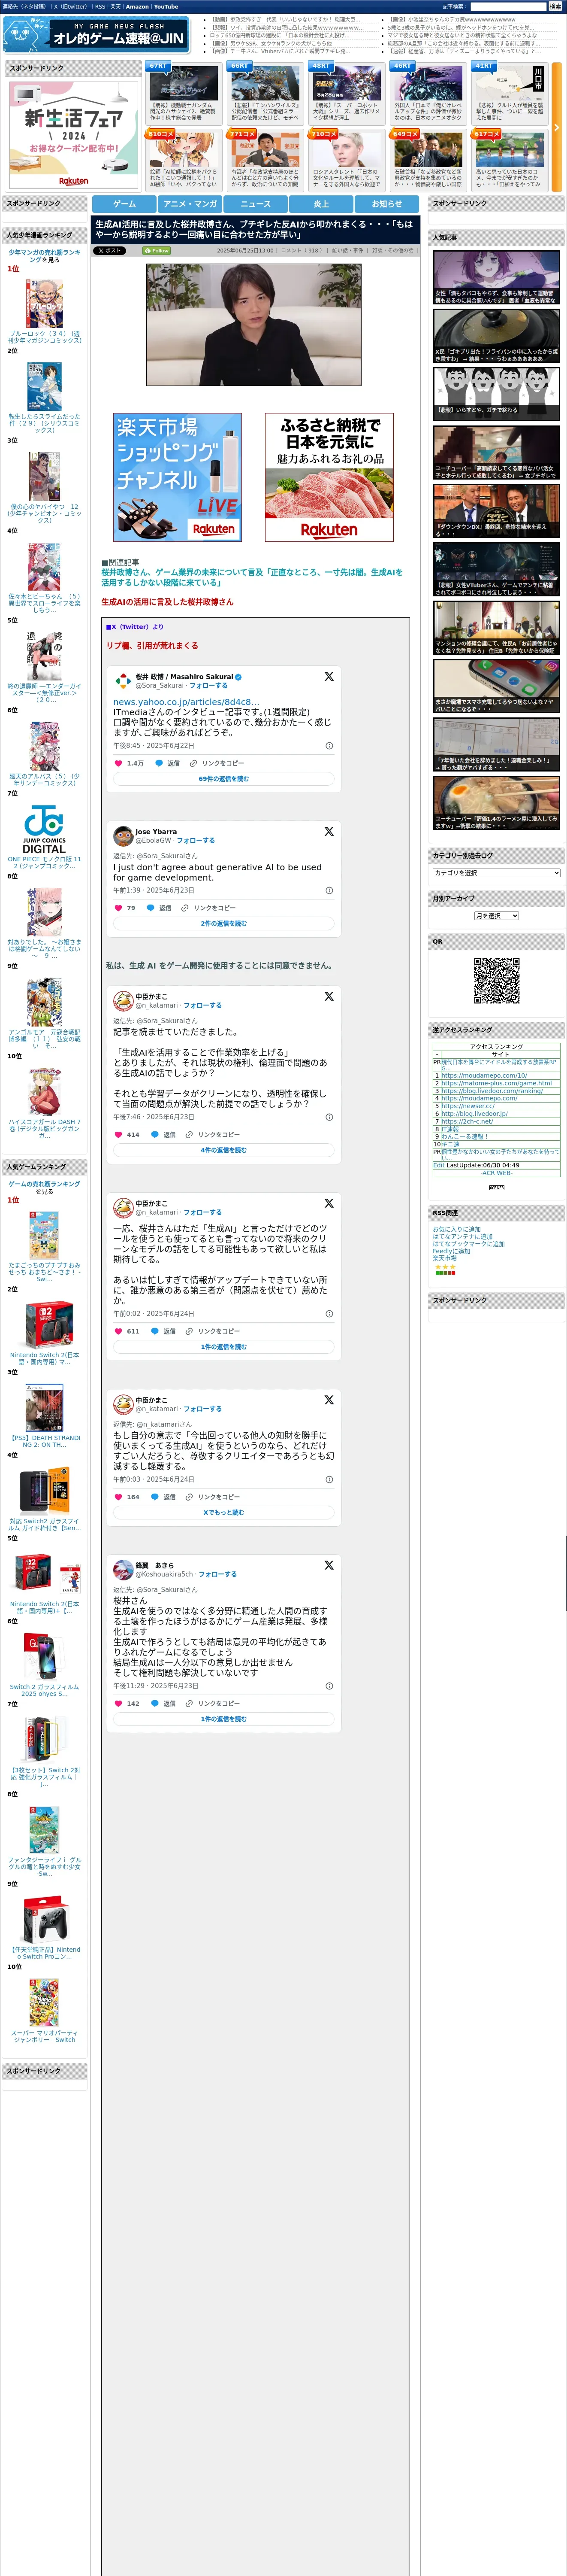The width and height of the screenshot is (567, 2576).
Task: Open the カテゴリを選択 dropdown
Action: click(496, 873)
